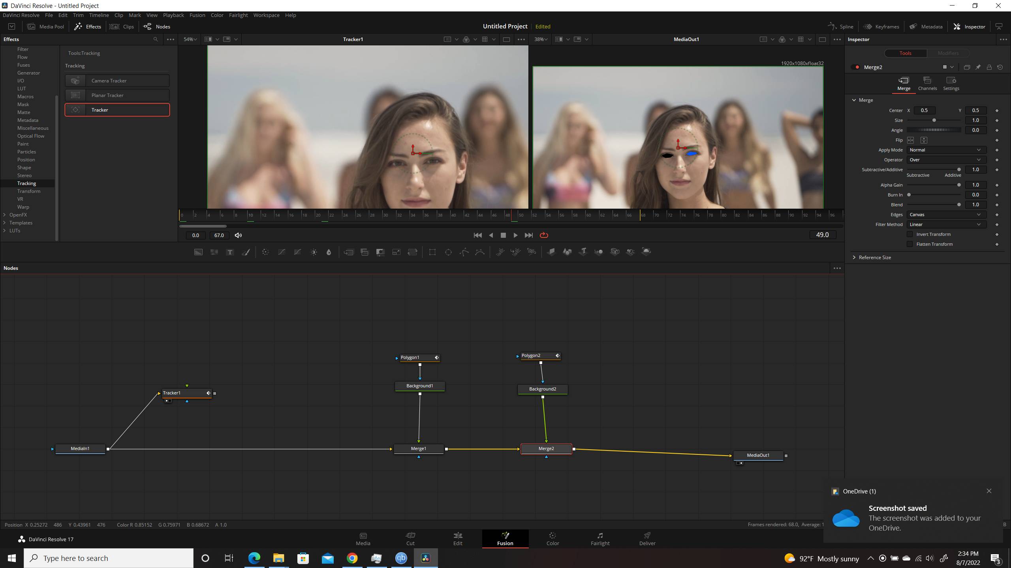The image size is (1011, 568).
Task: Select the Tracker1 node
Action: click(x=187, y=393)
